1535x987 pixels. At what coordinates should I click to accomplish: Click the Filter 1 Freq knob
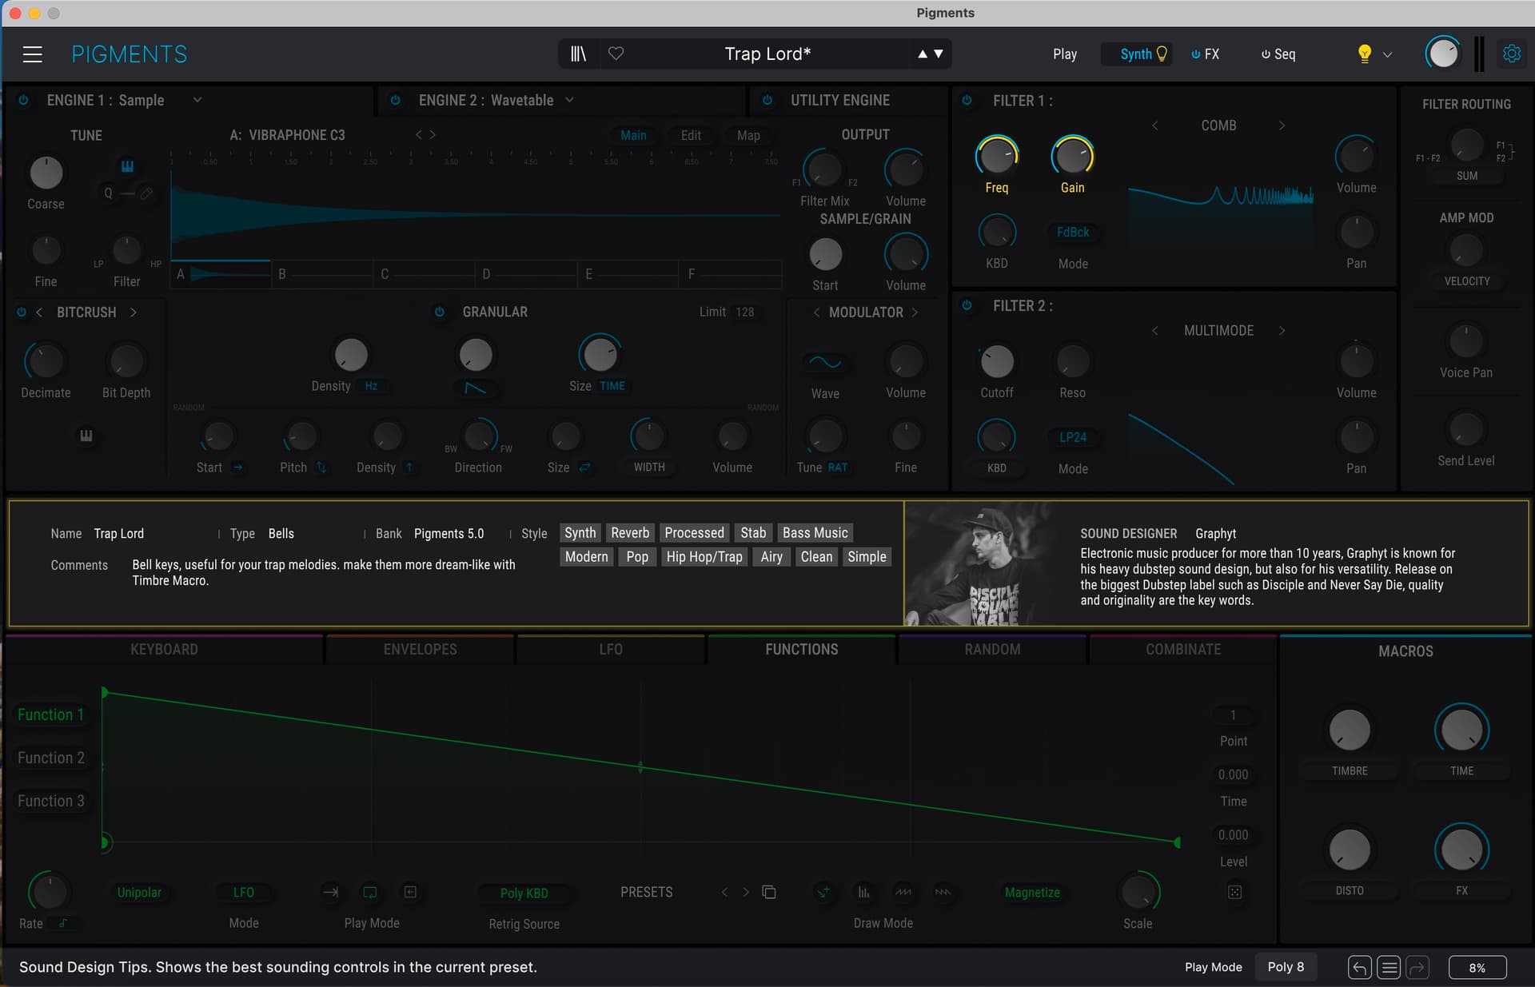tap(996, 156)
